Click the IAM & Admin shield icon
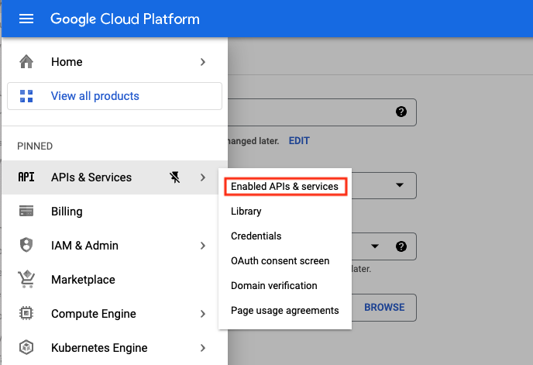Screen dimensions: 533x365 click(26, 245)
